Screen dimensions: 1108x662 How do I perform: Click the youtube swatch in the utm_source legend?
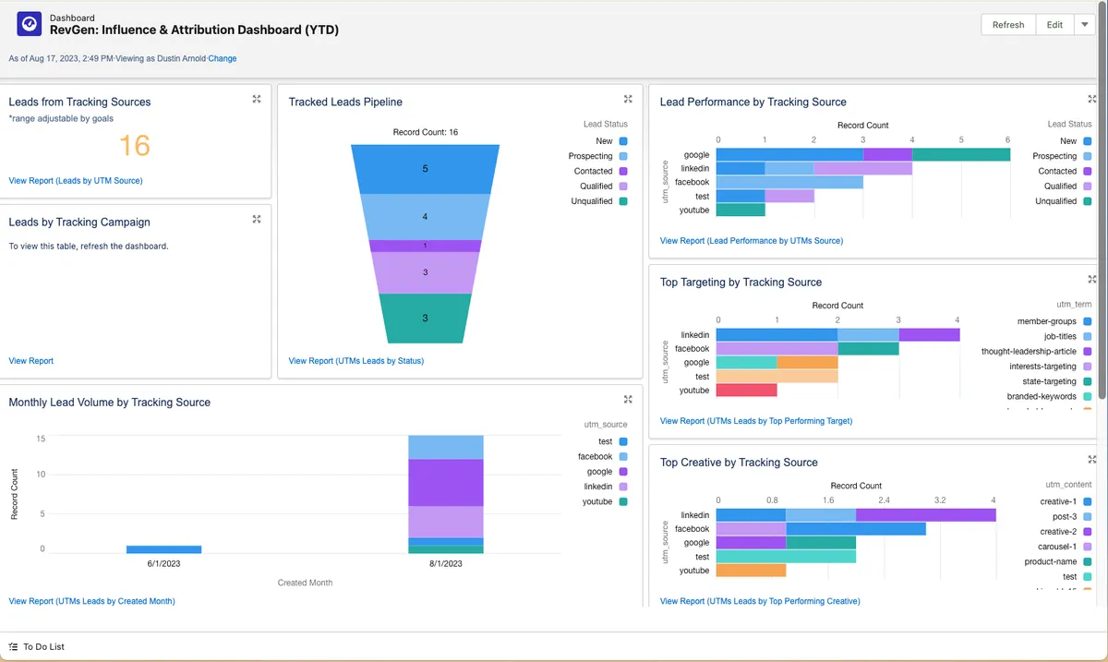[x=624, y=501]
